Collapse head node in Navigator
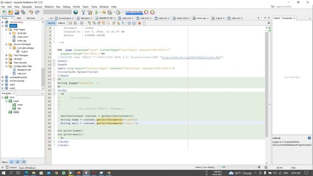 pyautogui.click(x=6, y=101)
